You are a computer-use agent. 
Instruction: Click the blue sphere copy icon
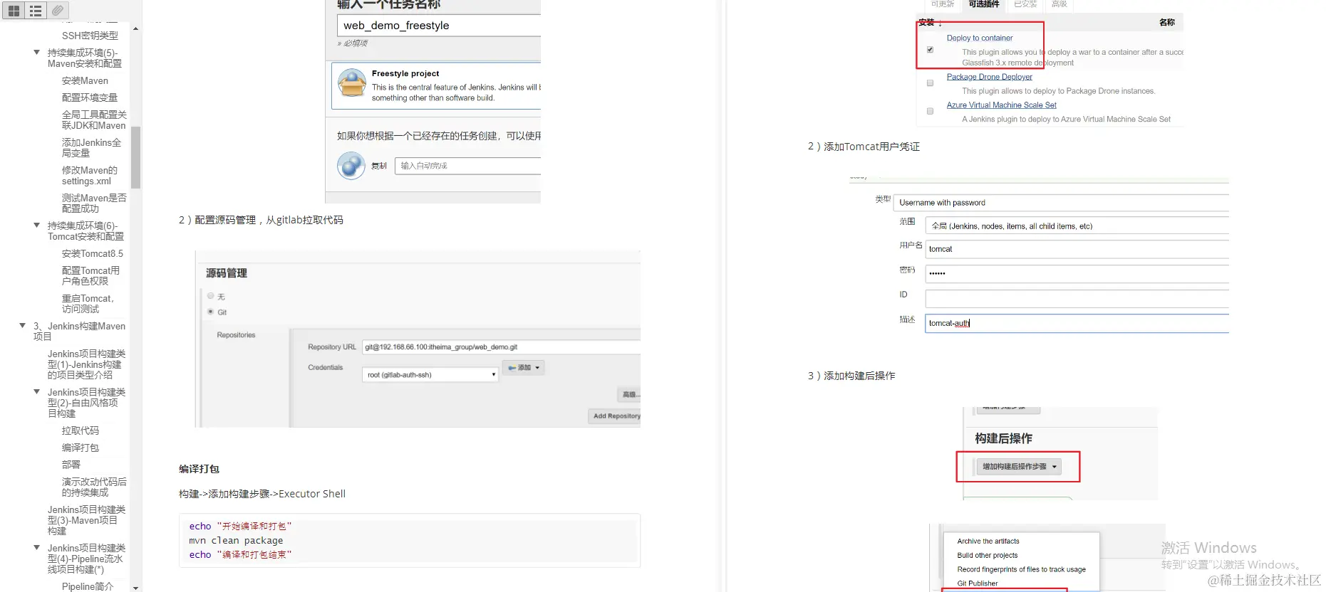coord(351,166)
